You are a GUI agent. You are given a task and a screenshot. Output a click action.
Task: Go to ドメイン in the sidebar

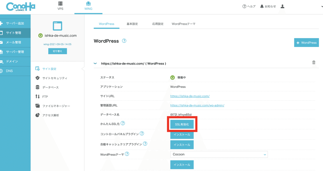click(x=15, y=61)
